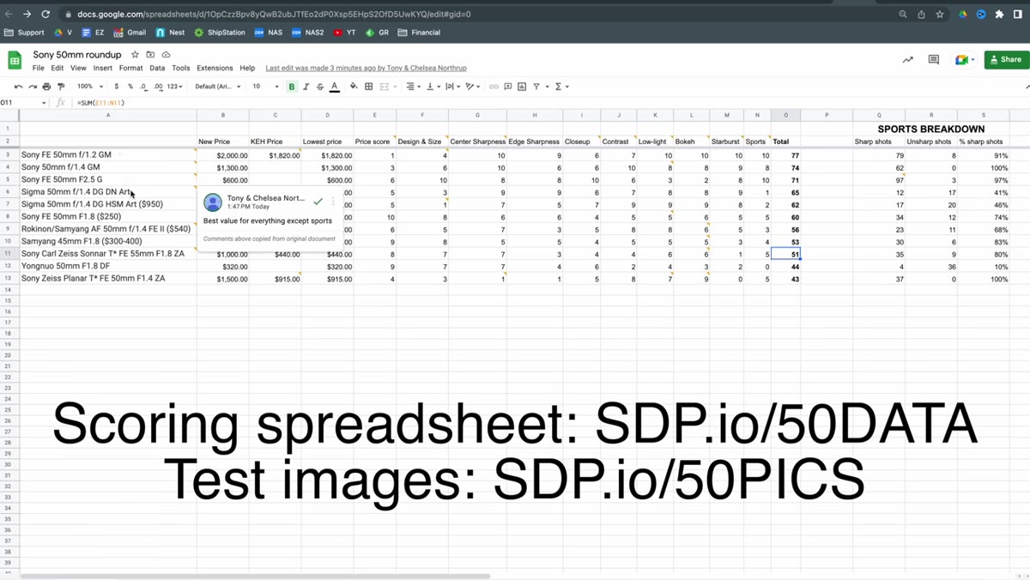
Task: Click the Merge cells icon
Action: click(384, 87)
